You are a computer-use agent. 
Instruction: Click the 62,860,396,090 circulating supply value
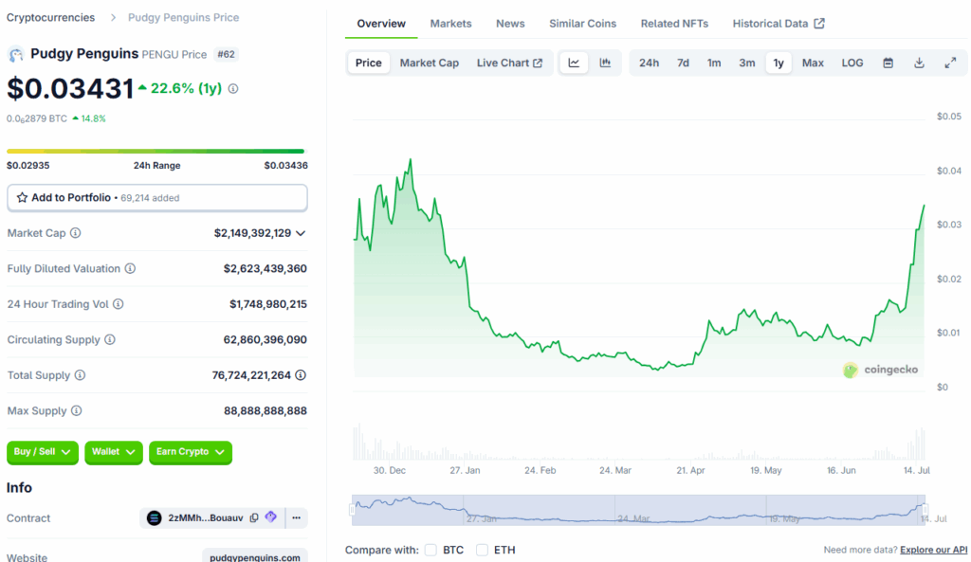[266, 340]
